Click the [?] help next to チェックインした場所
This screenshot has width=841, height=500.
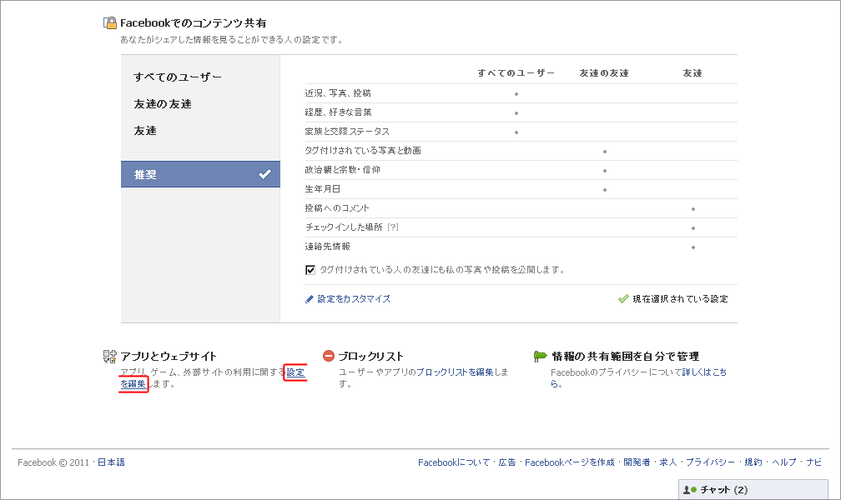click(x=393, y=227)
